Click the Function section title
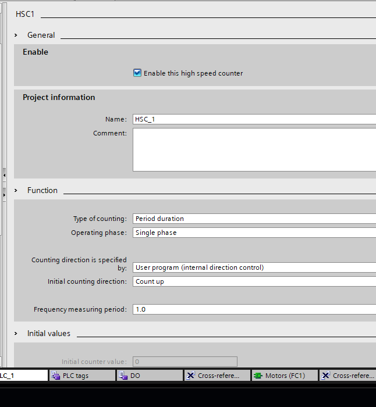 tap(42, 190)
